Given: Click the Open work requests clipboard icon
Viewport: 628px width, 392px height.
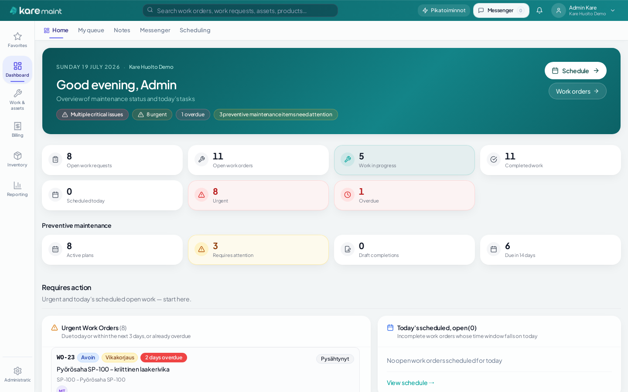Looking at the screenshot, I should pos(55,159).
